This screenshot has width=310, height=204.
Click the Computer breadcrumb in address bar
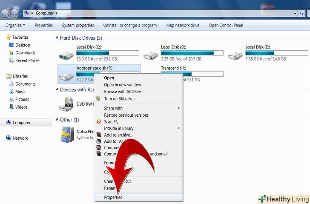[x=44, y=13]
